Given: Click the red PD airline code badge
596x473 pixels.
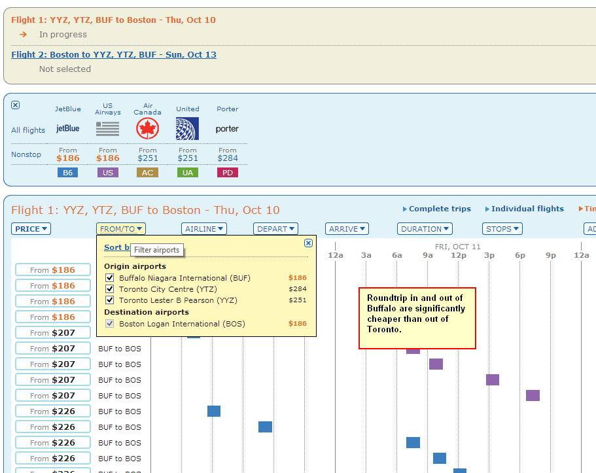Looking at the screenshot, I should point(227,173).
